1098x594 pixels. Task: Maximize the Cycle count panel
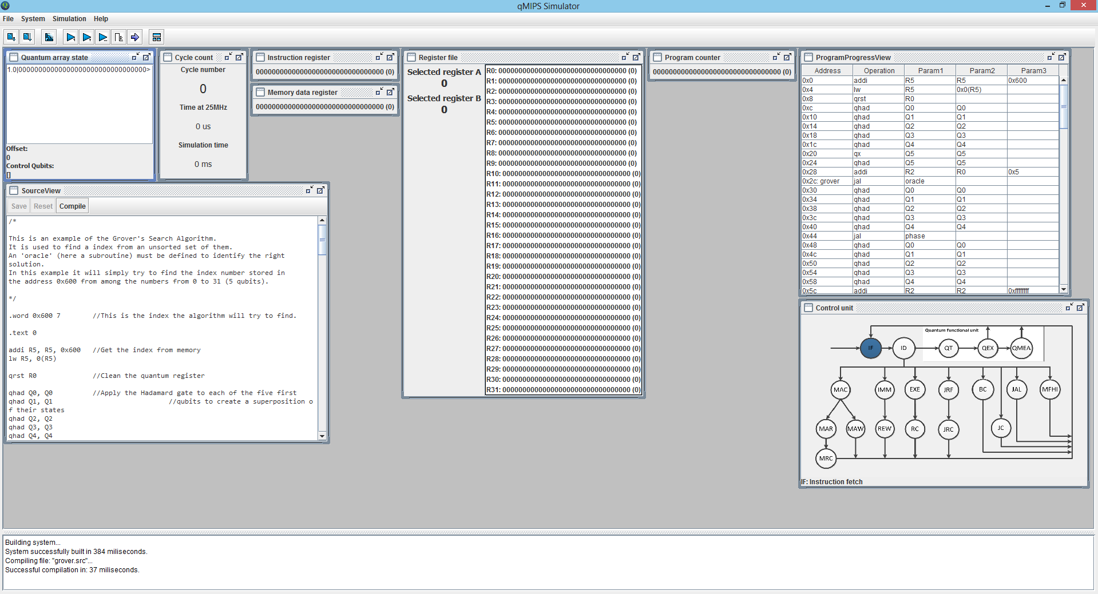(239, 57)
